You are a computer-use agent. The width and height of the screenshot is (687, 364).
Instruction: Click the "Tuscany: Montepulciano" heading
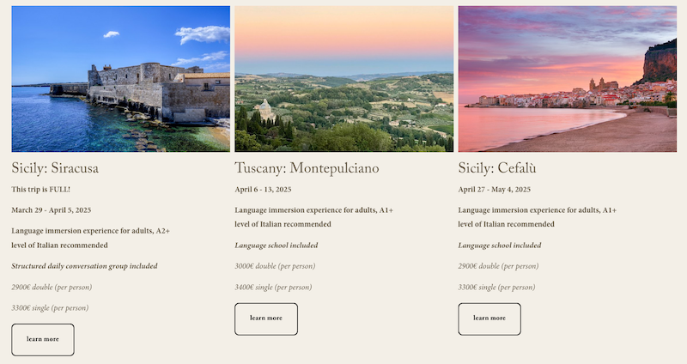click(x=307, y=168)
